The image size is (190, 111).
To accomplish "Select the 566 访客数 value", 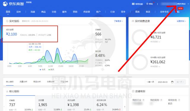I will pyautogui.click(x=98, y=34).
